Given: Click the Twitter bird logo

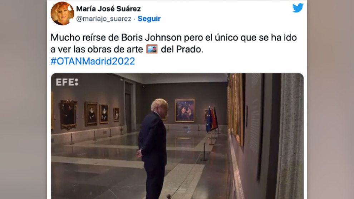Looking at the screenshot, I should click(298, 8).
